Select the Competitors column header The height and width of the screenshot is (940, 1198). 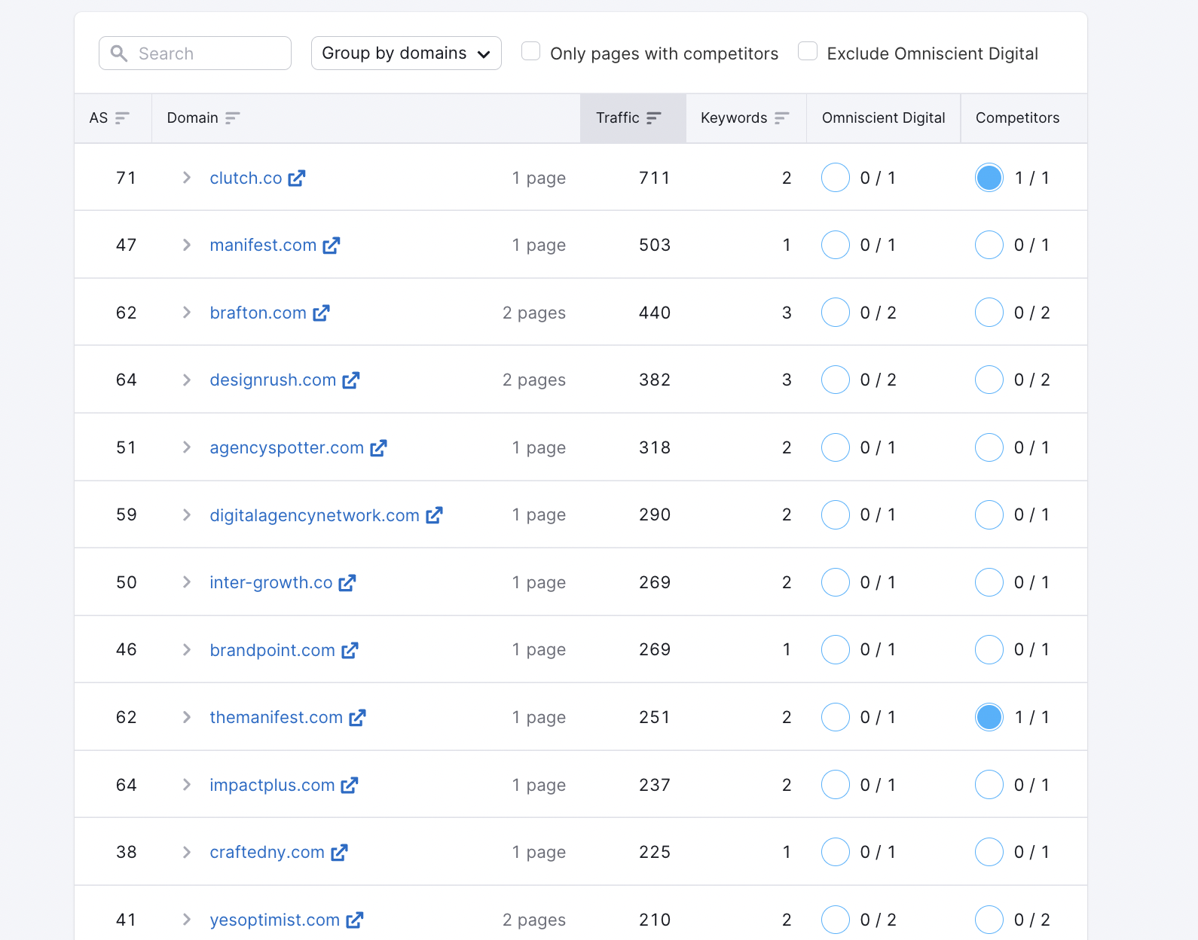click(1017, 118)
